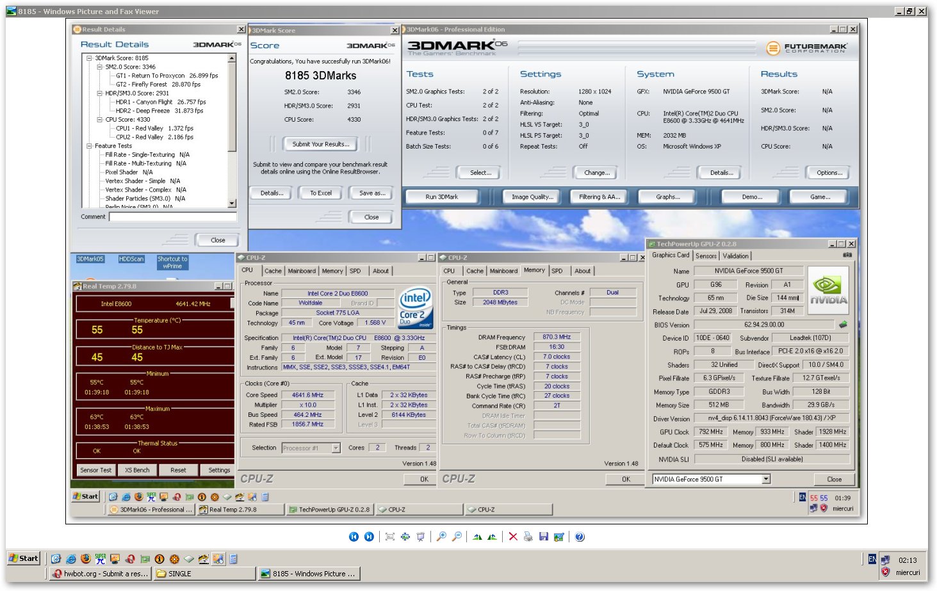
Task: Open SPD tab in left CPU-Z
Action: pos(355,271)
